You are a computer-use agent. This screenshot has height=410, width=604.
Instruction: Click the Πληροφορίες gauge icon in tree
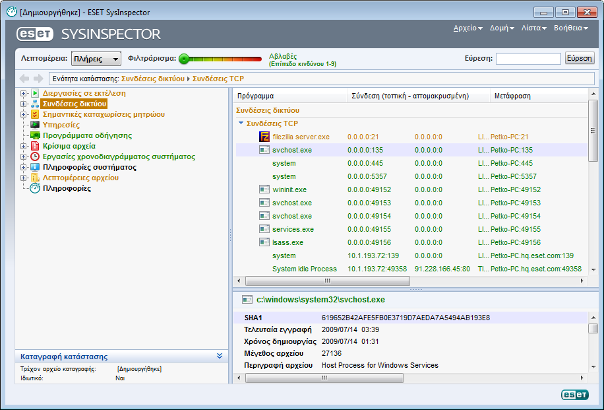(35, 188)
